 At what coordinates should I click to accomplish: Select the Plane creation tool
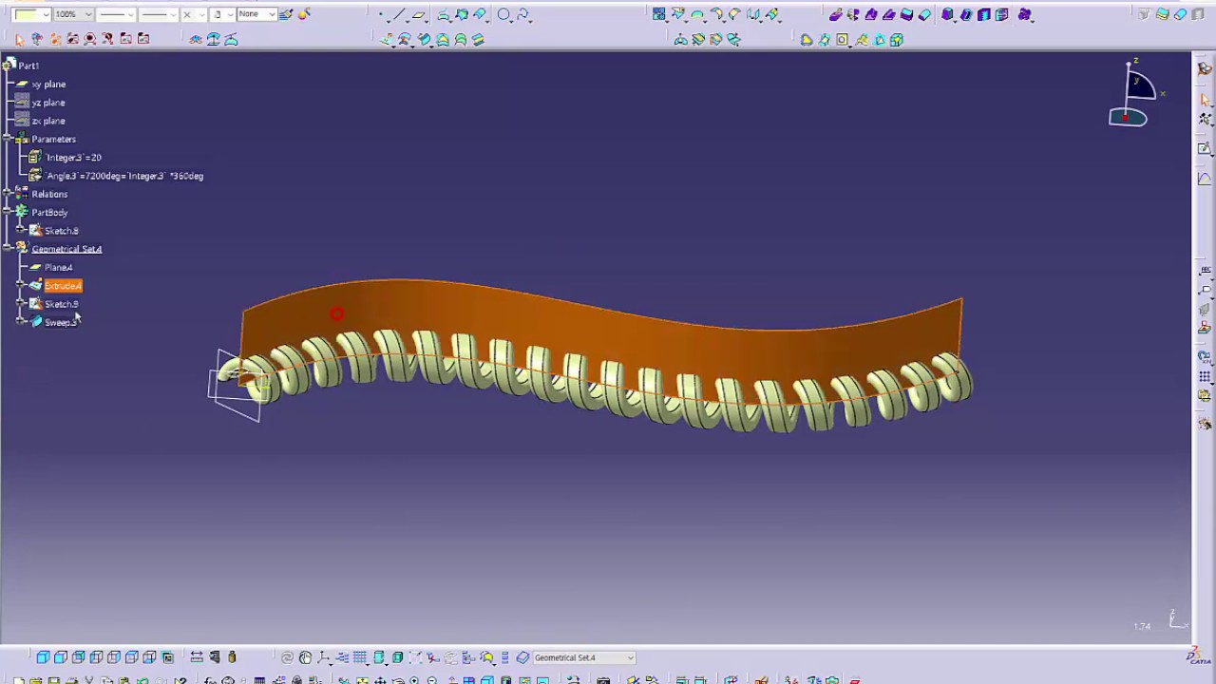pos(418,14)
